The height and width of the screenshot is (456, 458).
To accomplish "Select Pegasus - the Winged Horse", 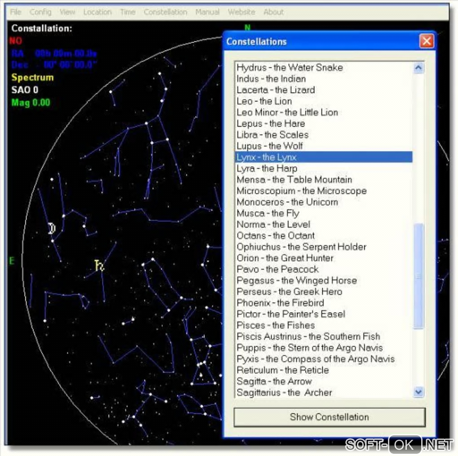I will 323,280.
